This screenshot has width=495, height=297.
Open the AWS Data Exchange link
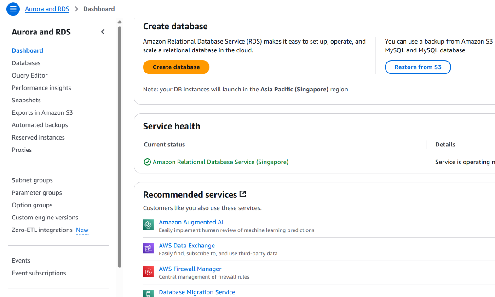coord(187,246)
